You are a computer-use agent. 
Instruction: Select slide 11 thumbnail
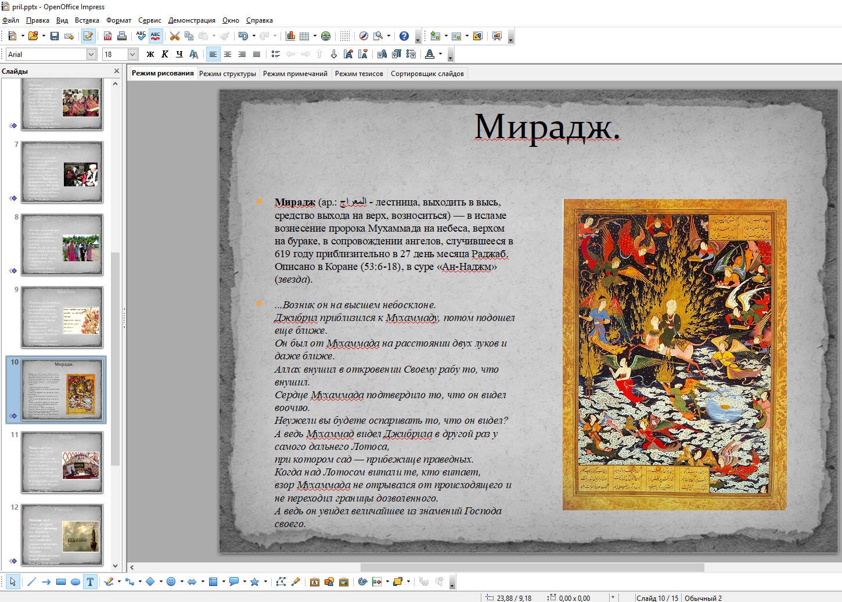[x=62, y=462]
